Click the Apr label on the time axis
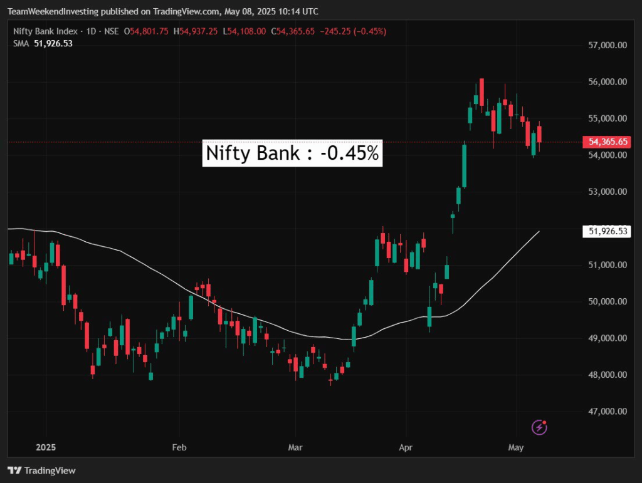 pyautogui.click(x=406, y=447)
